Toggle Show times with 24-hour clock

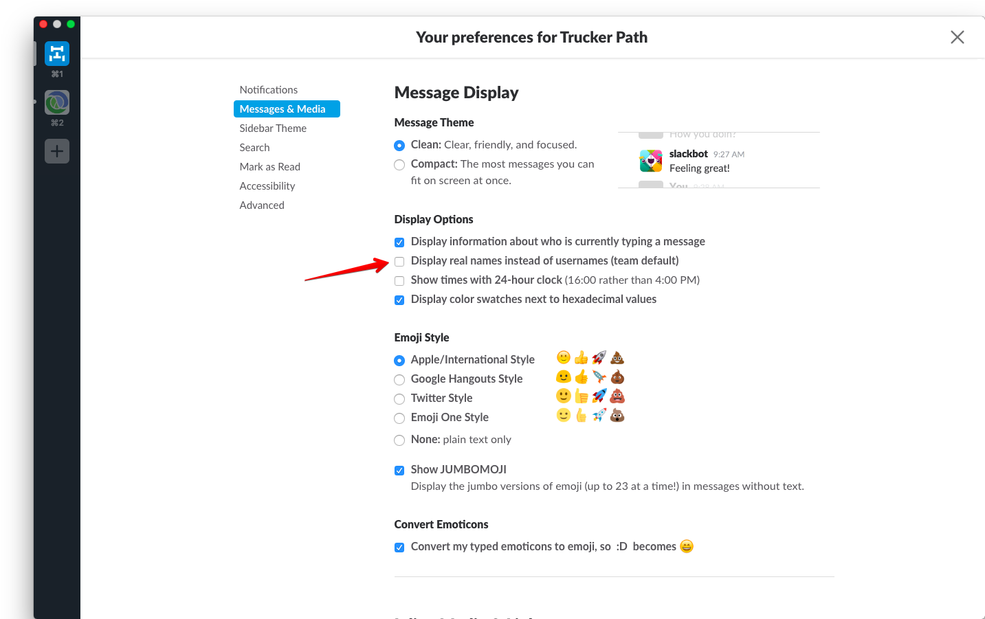tap(399, 280)
